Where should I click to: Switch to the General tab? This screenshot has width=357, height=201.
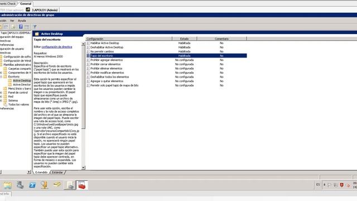[x=26, y=4]
